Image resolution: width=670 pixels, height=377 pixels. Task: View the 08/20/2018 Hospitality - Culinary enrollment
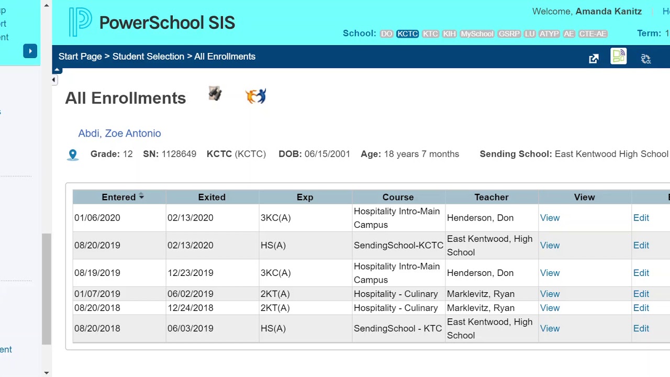[550, 308]
